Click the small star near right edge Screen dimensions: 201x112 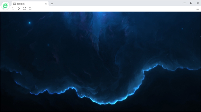coord(182,29)
